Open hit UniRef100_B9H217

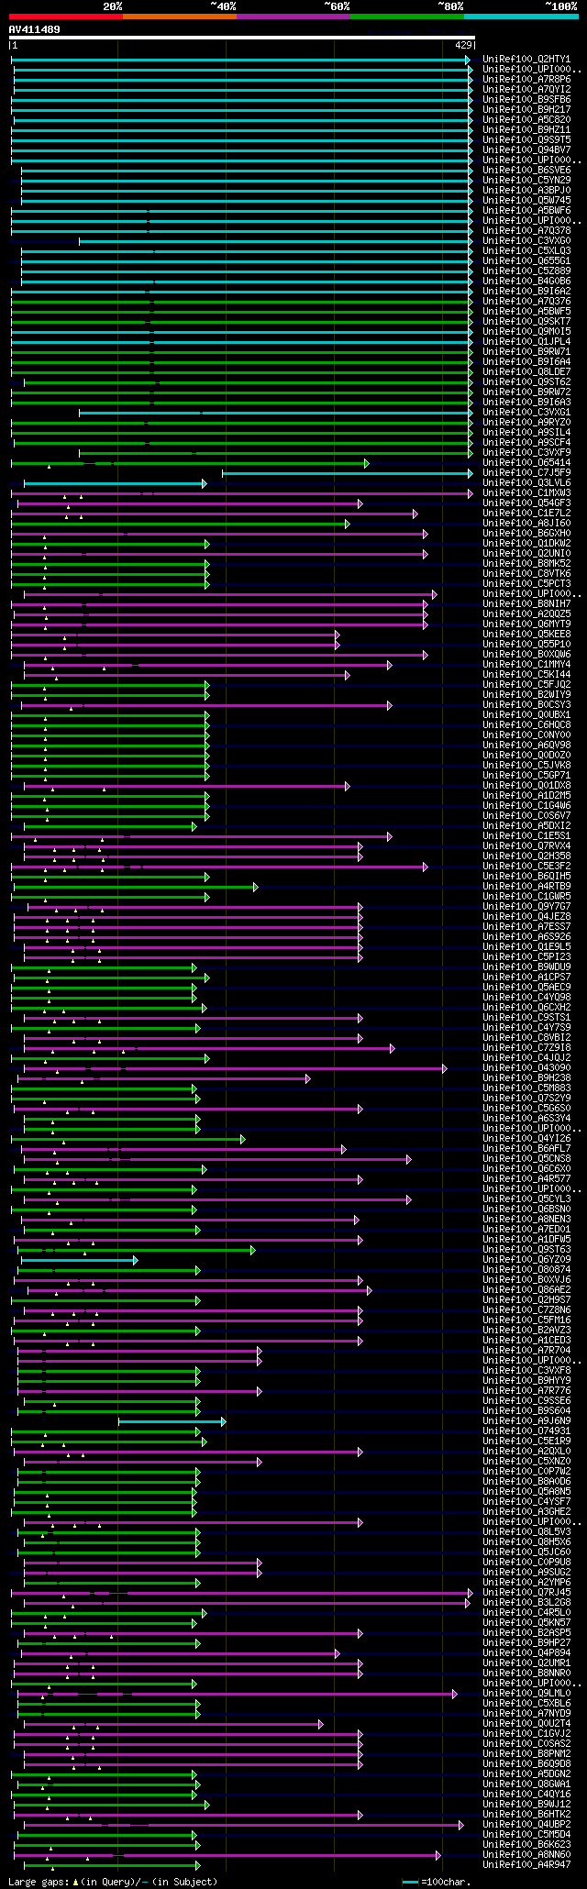(526, 110)
